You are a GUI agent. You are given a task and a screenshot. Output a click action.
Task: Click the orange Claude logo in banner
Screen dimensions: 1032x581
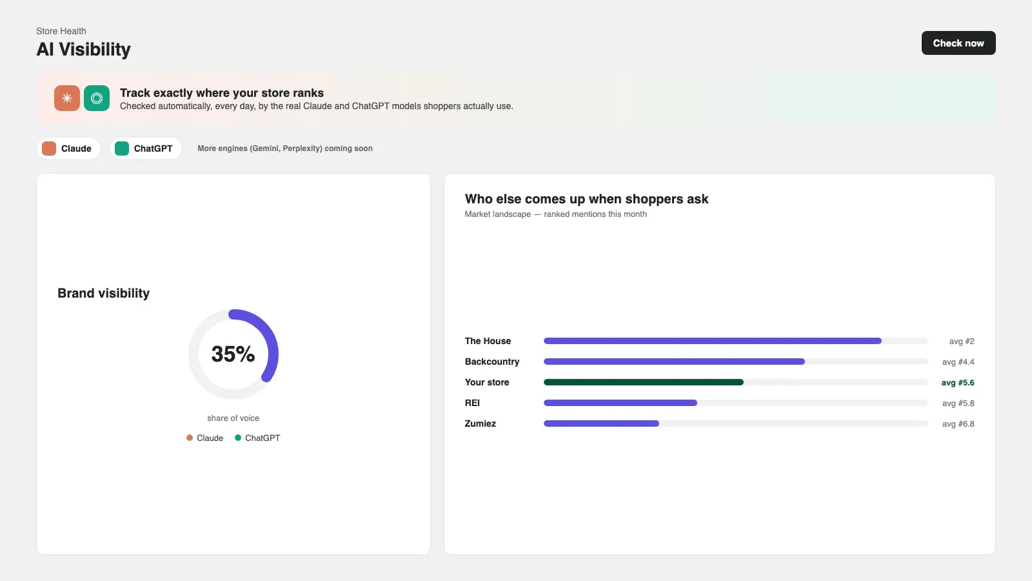(67, 98)
